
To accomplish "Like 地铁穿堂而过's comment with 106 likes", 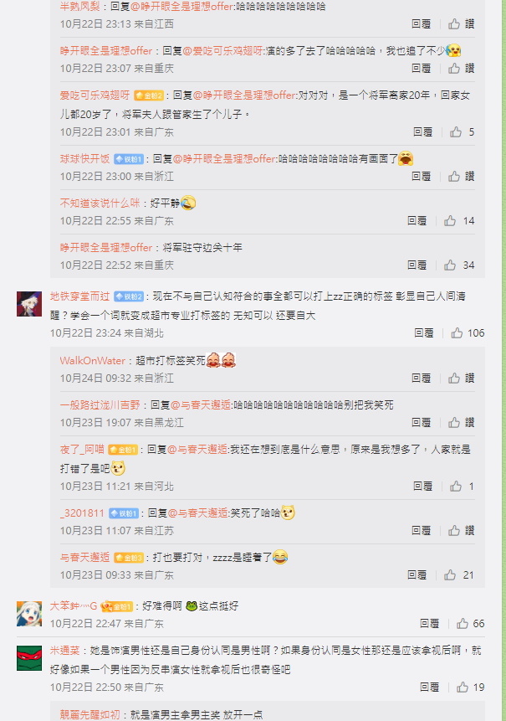I will click(457, 333).
